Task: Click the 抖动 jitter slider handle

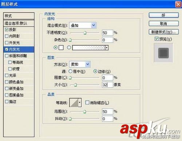Action: point(70,119)
